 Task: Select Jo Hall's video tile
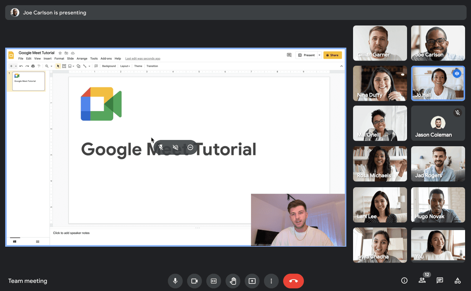coord(438,83)
